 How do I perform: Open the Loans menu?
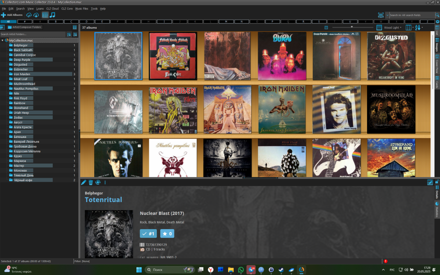click(x=40, y=8)
